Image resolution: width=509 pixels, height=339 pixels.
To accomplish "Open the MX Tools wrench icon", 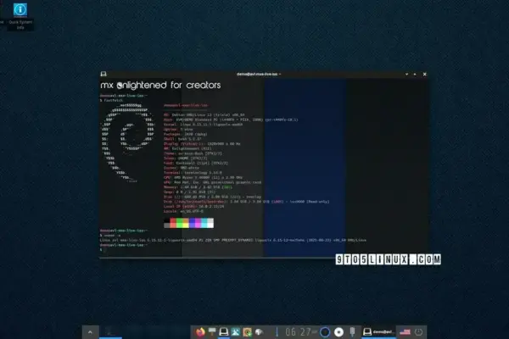I will tap(235, 332).
